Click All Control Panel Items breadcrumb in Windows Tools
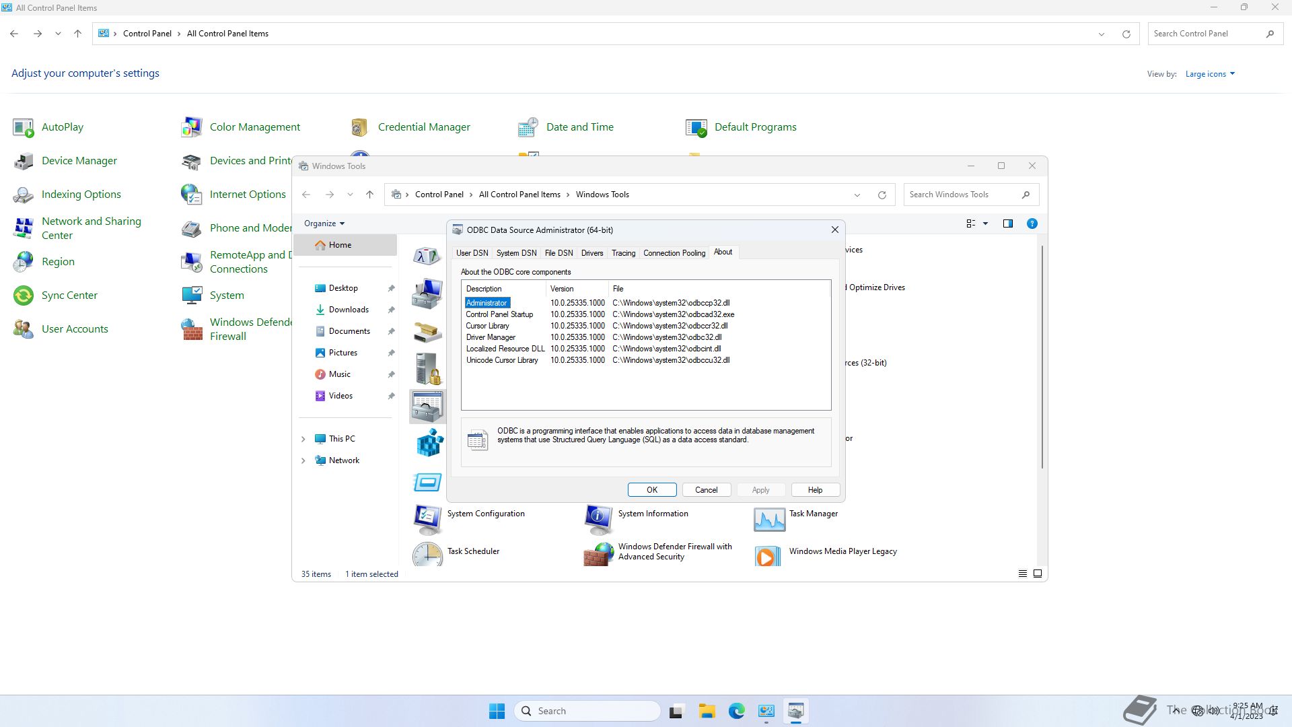 (x=519, y=195)
